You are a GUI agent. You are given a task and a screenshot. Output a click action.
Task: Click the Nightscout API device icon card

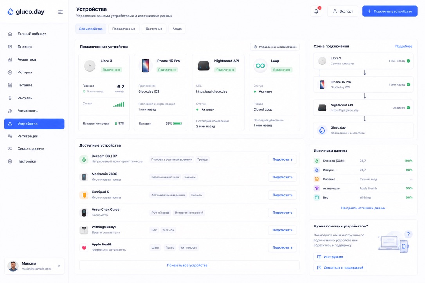point(203,66)
